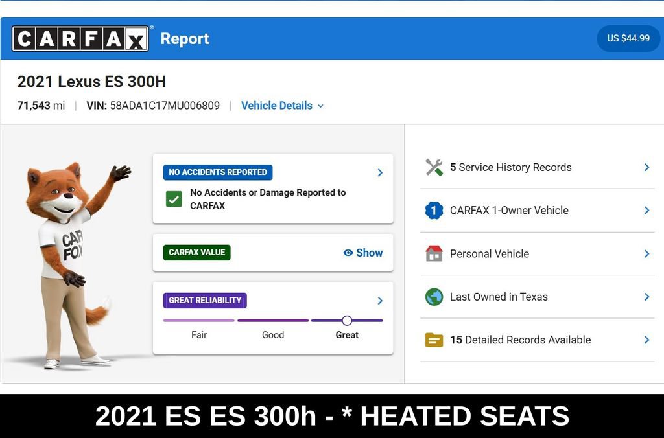Click the blue 1-Owner badge icon
This screenshot has width=664, height=438.
434,211
